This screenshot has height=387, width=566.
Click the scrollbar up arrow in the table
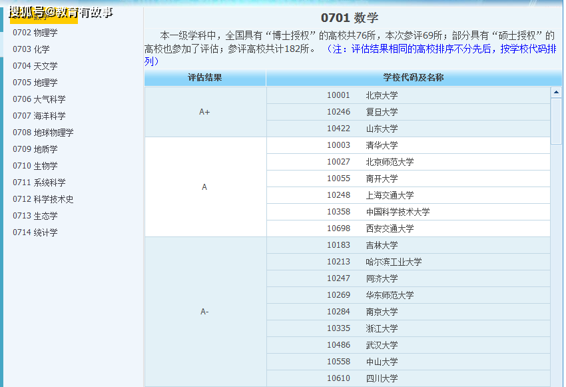click(x=557, y=93)
